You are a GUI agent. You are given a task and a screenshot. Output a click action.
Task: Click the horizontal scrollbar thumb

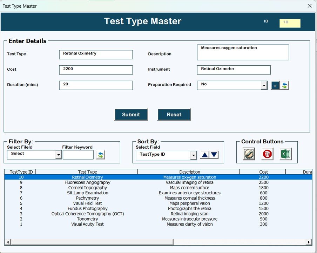point(92,242)
